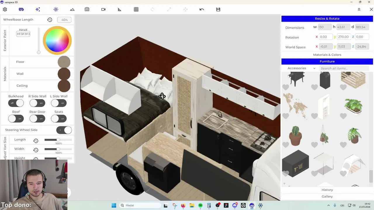Viewport: 374px width, 210px height.
Task: Favorite the black safe item
Action: 285,174
